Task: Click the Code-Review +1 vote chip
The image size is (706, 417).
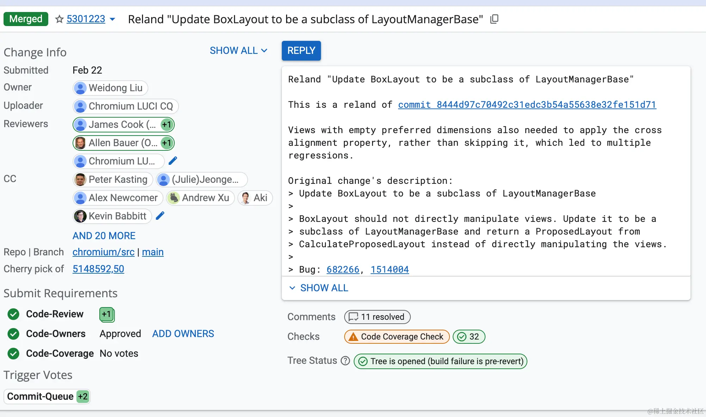Action: tap(107, 315)
